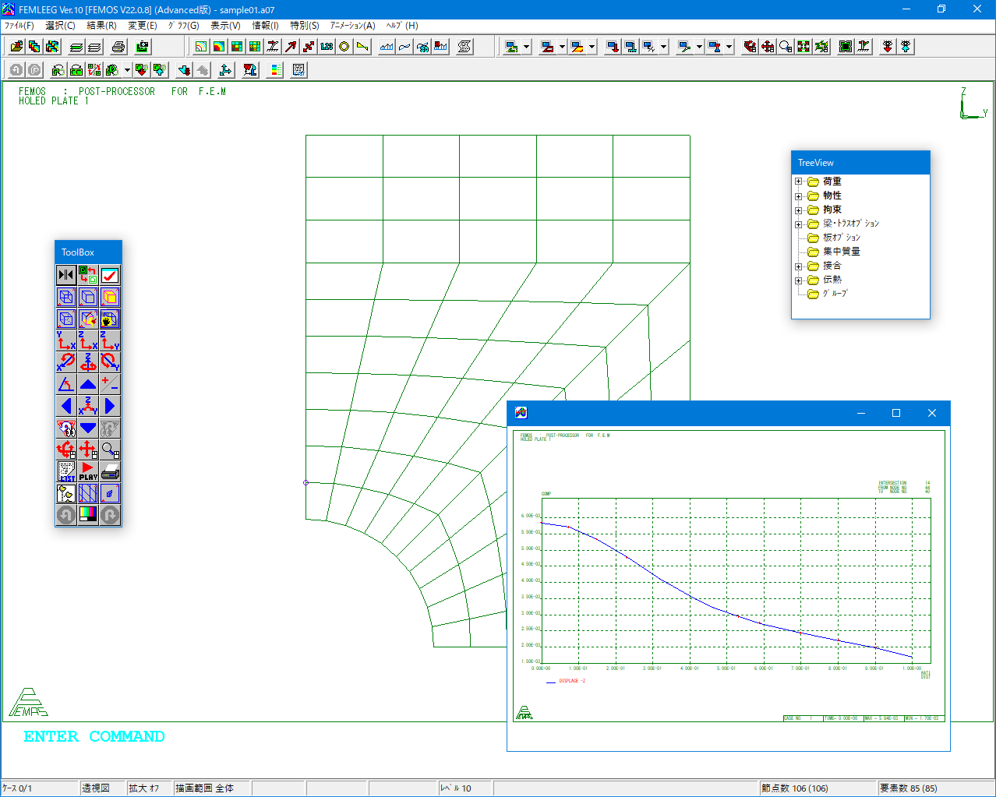Click the PLAY animation icon in ToolBox

click(88, 471)
